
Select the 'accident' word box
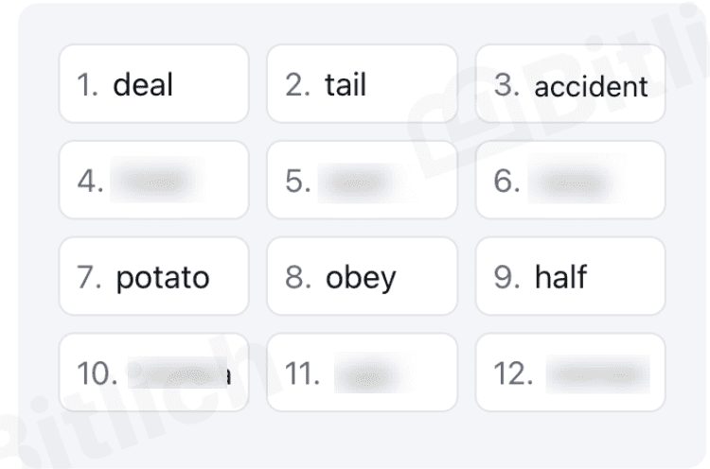571,83
